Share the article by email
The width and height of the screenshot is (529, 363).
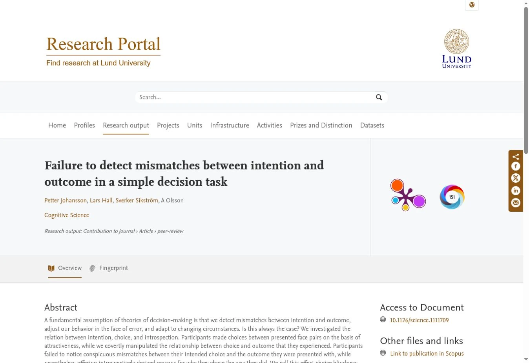(x=516, y=203)
